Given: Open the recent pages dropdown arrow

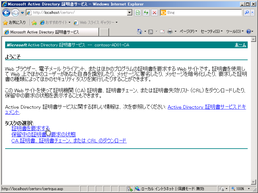Looking at the screenshot, I should click(22, 13).
